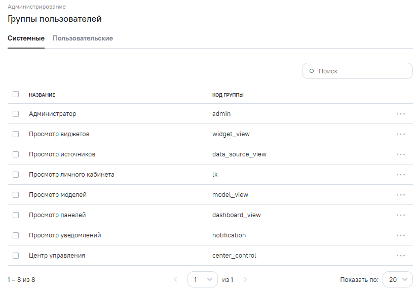Click the Администрирование breadcrumb link
Viewport: 417px width, 289px height.
(36, 7)
